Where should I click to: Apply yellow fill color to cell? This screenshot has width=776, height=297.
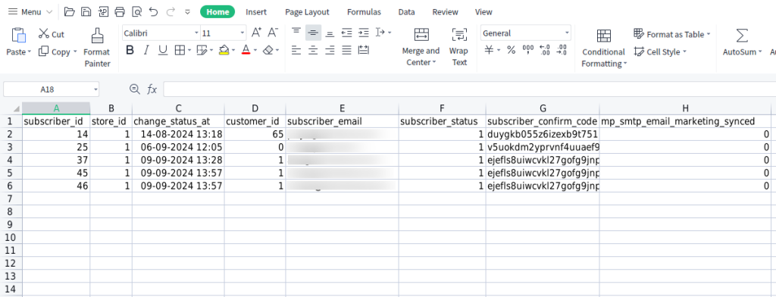[x=224, y=50]
